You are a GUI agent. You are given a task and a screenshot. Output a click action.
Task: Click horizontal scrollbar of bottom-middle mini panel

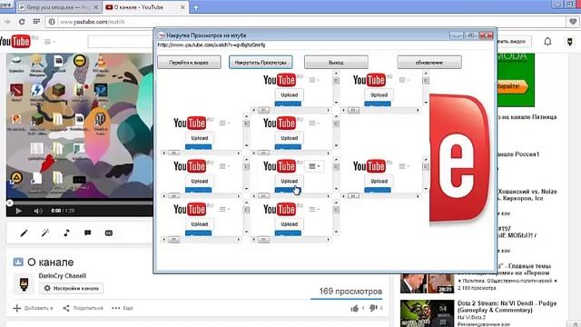click(x=290, y=240)
